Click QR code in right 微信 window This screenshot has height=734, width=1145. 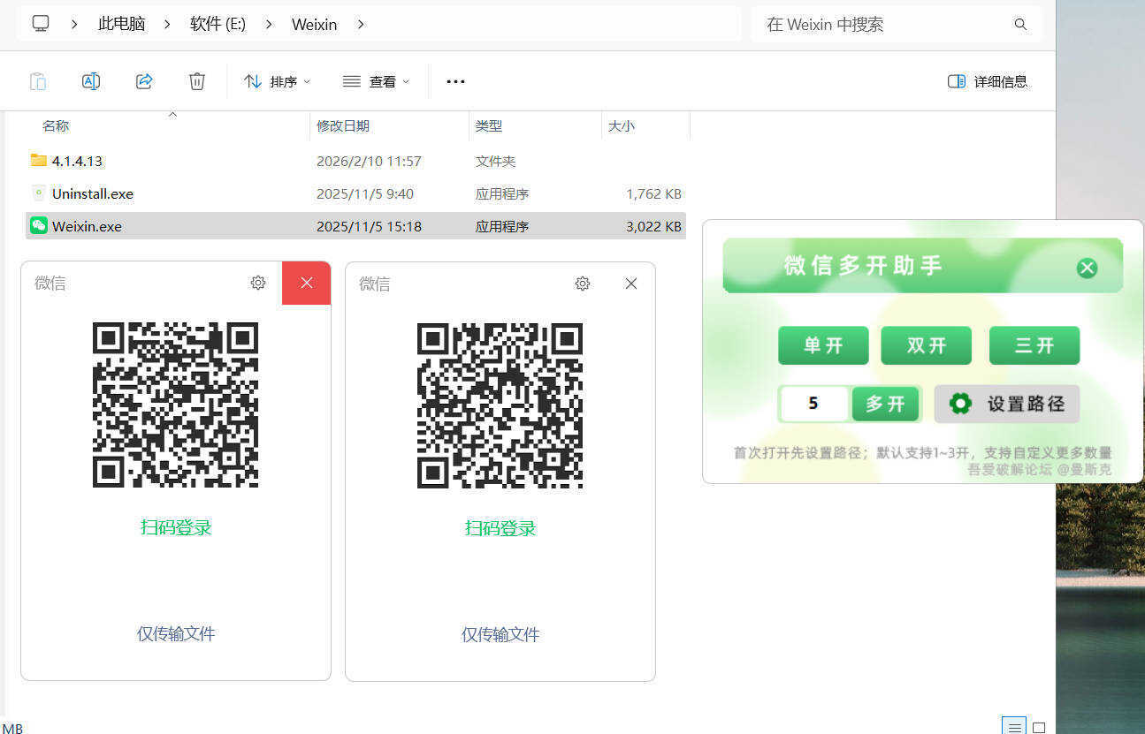click(500, 405)
